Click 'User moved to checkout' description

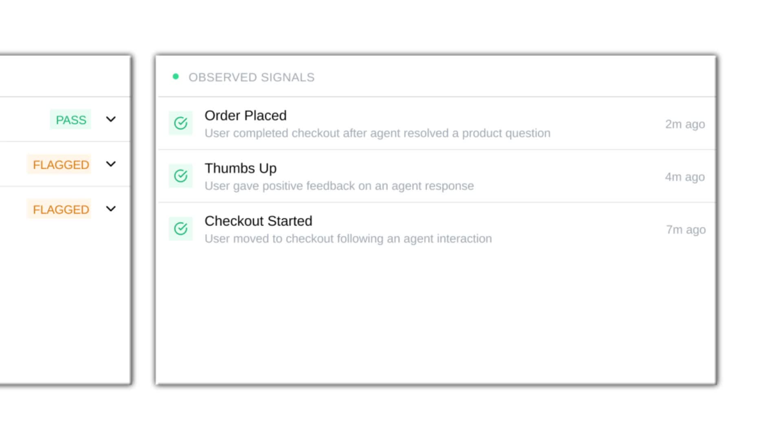click(x=348, y=239)
